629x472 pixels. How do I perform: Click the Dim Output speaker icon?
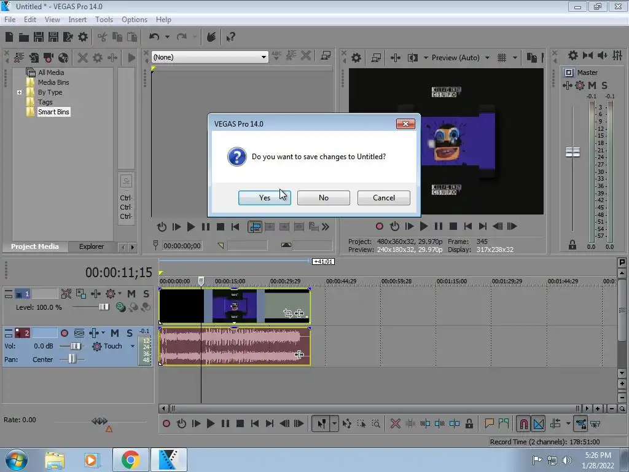(x=602, y=55)
